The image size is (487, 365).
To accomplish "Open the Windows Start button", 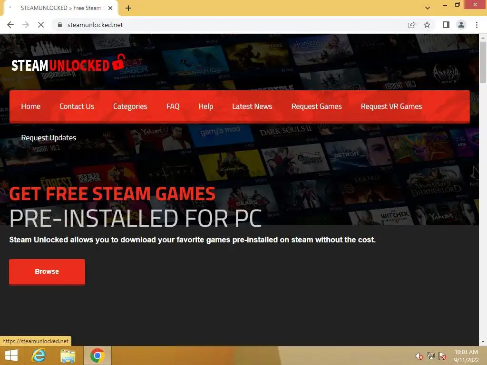I will (x=11, y=355).
